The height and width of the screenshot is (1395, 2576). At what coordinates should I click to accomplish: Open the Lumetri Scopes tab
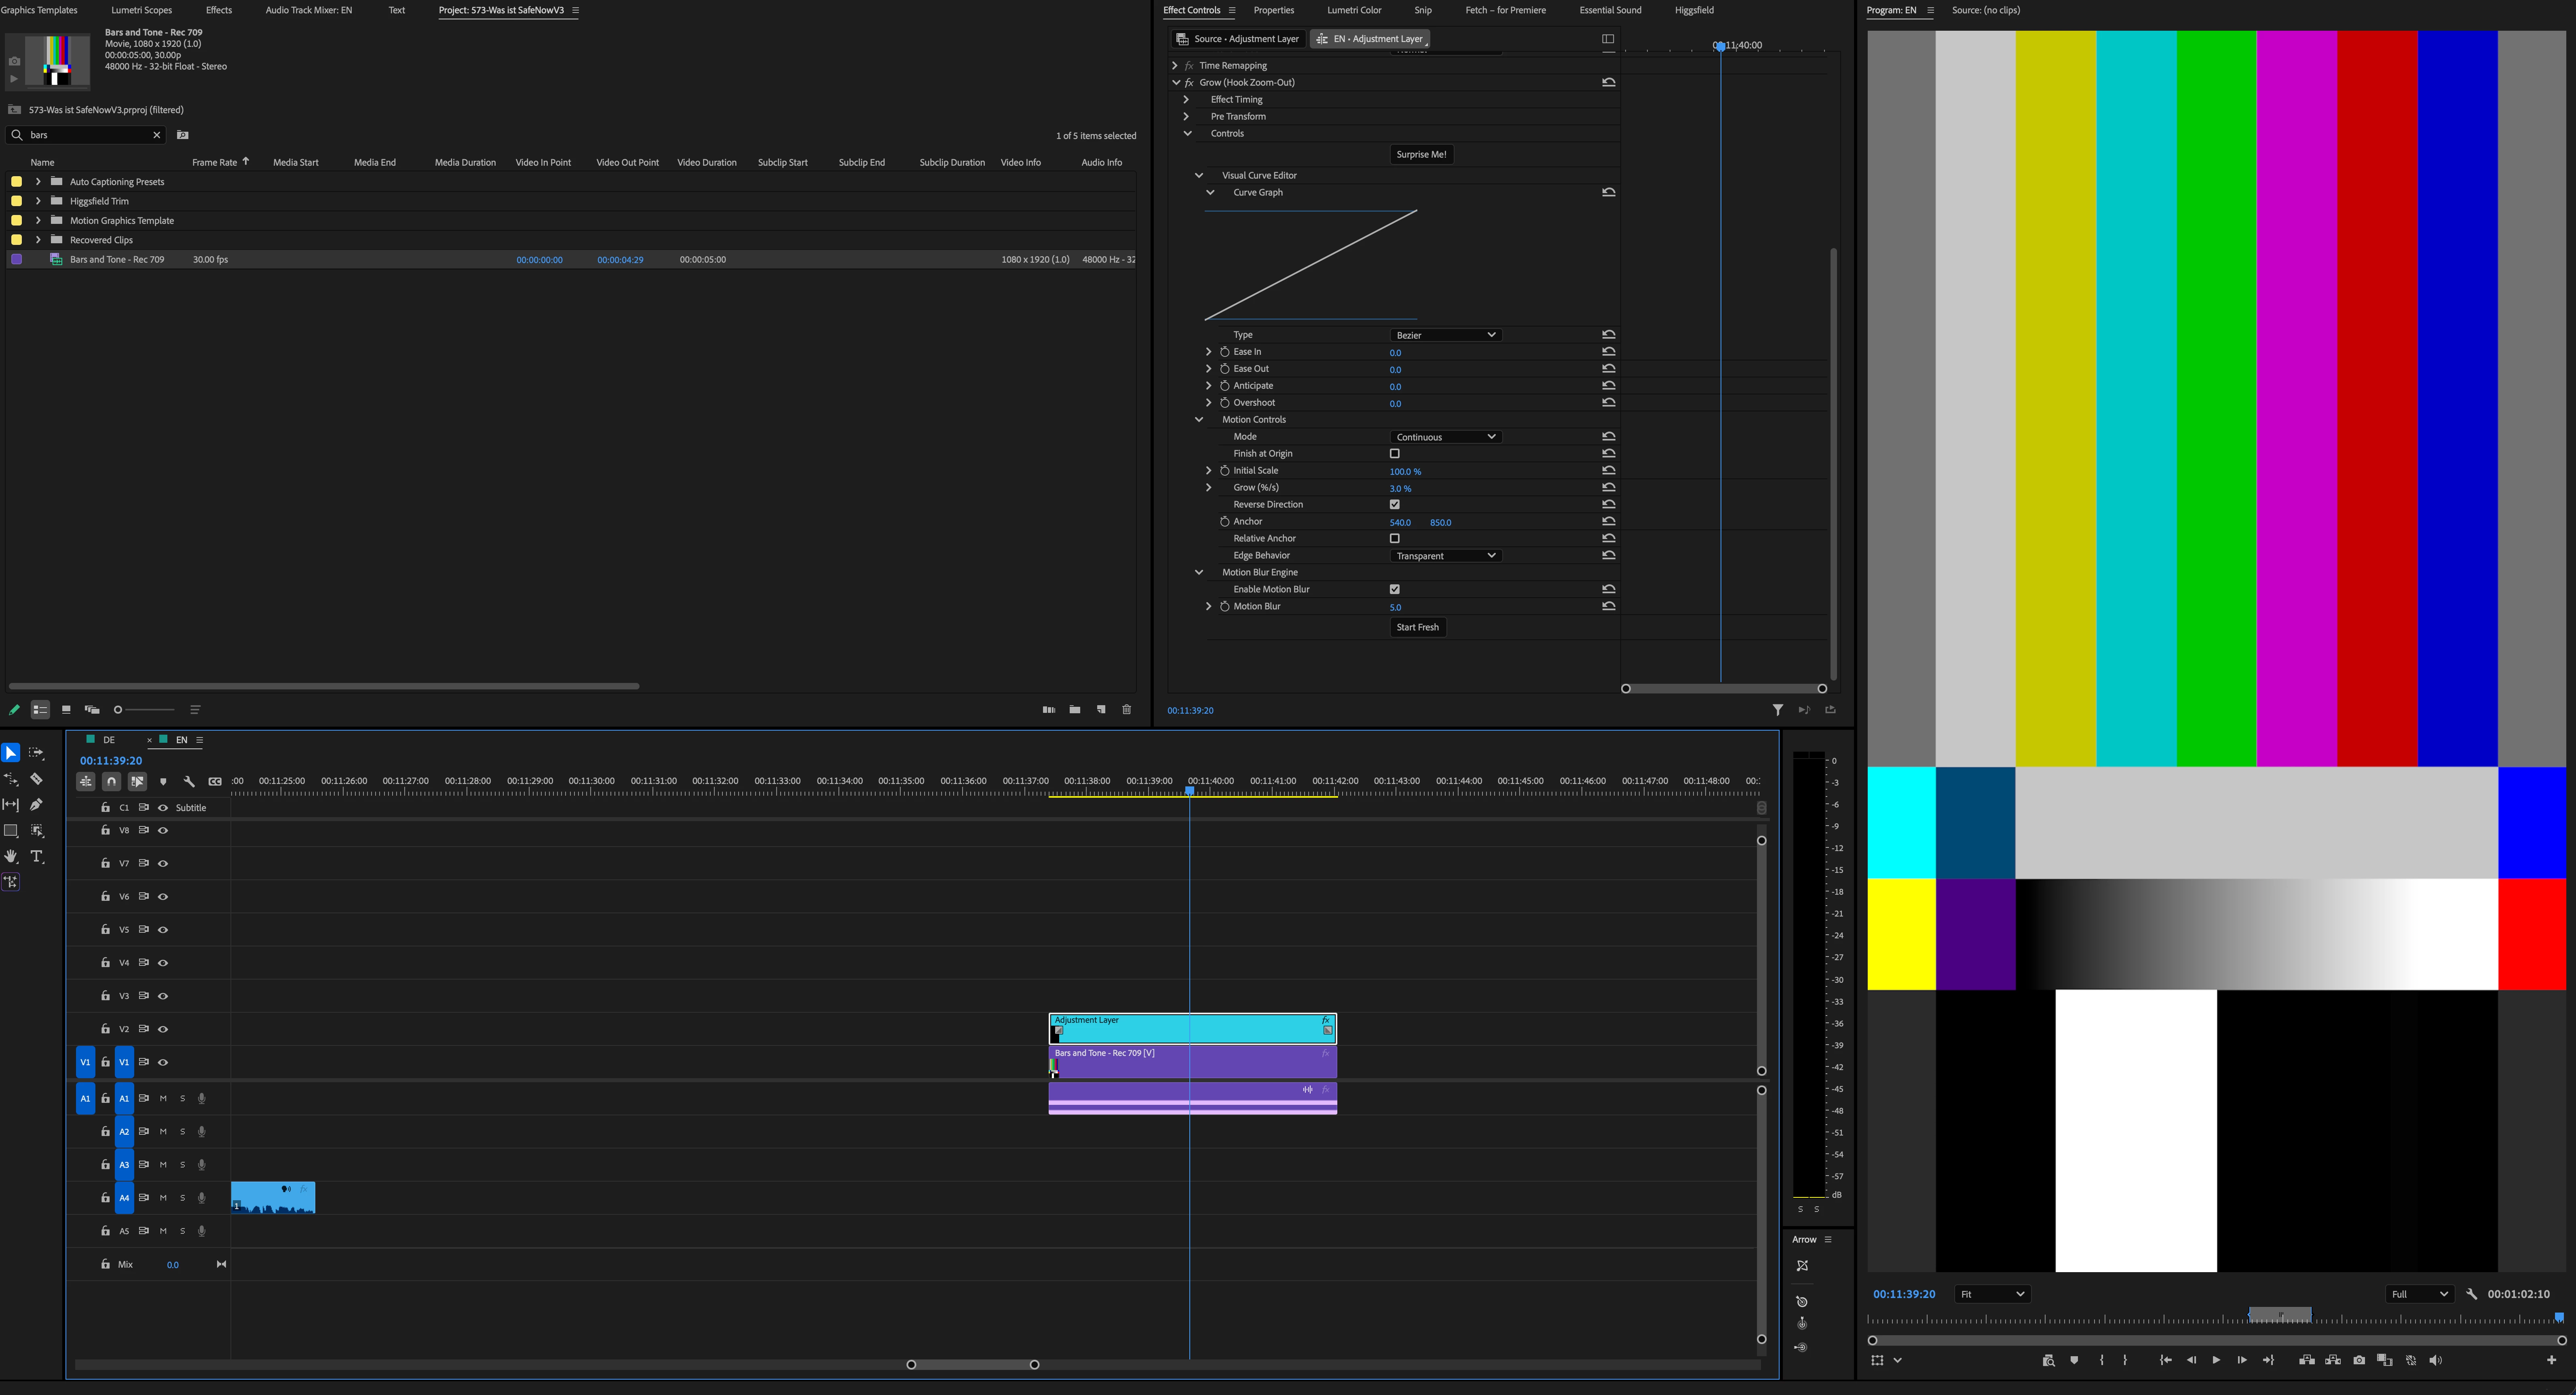(x=141, y=10)
